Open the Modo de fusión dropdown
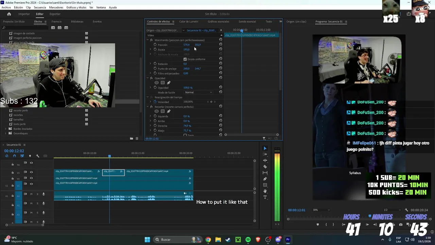This screenshot has width=435, height=245. [x=198, y=92]
